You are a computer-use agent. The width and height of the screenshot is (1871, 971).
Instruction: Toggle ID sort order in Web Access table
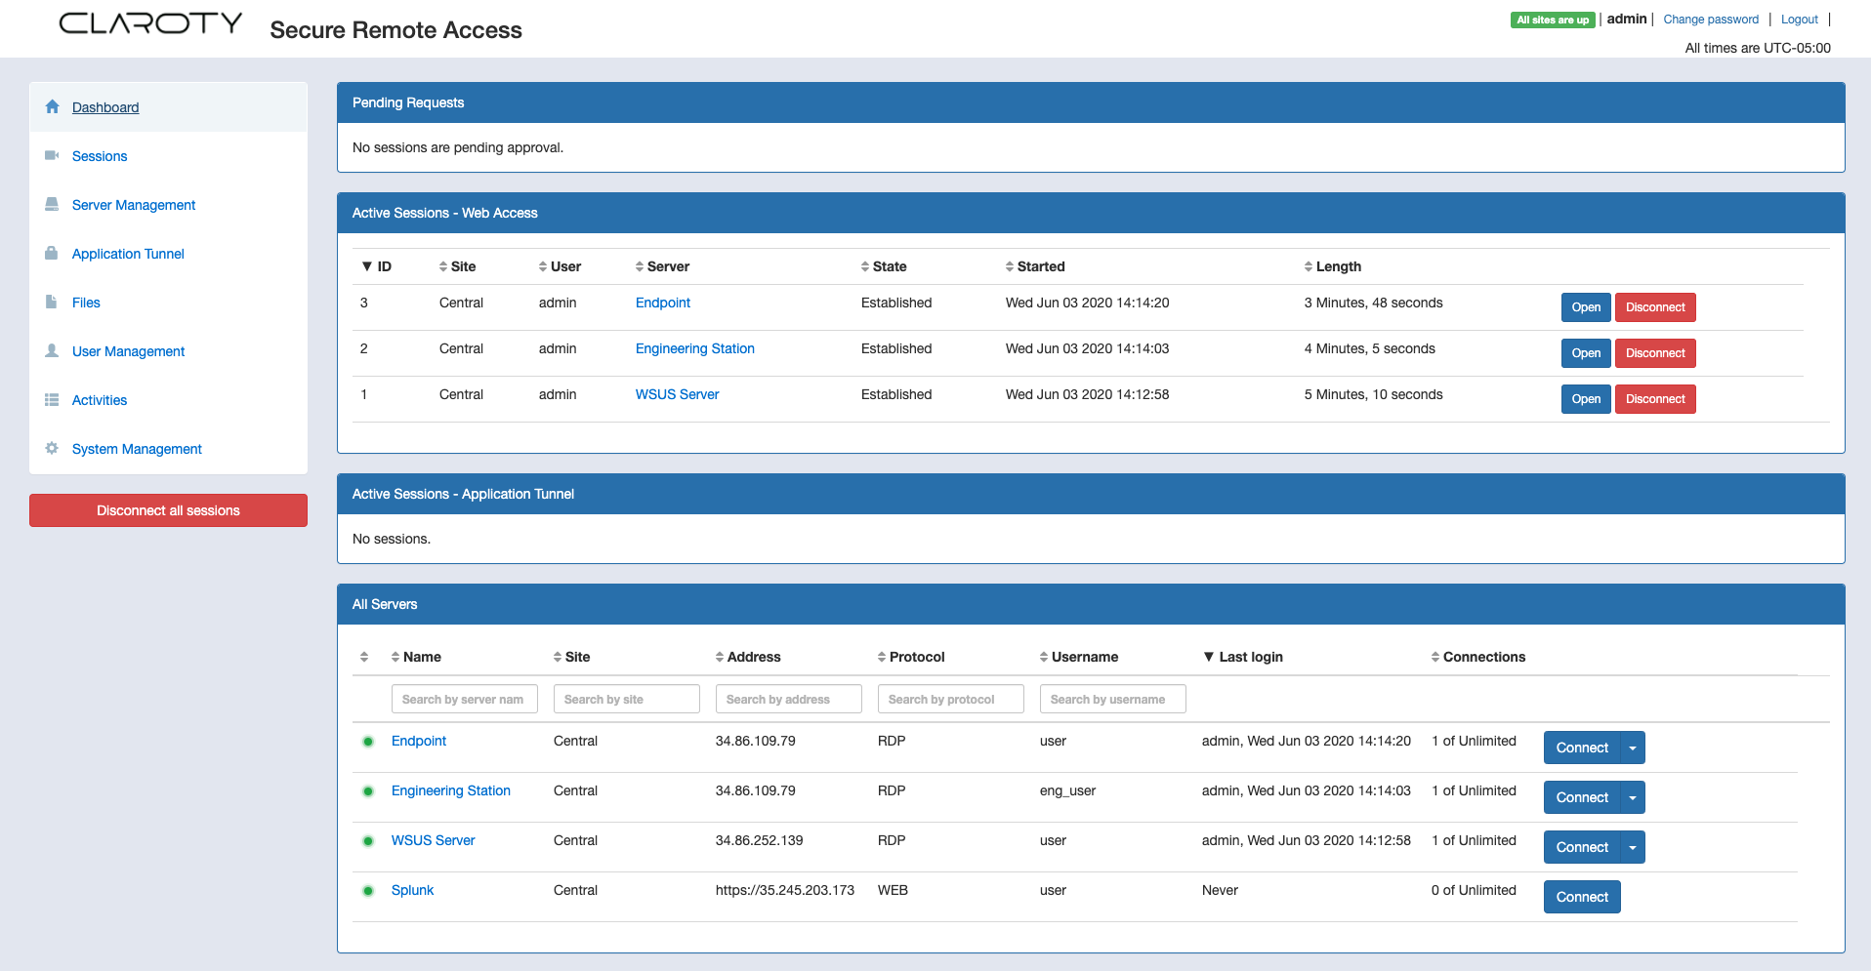click(367, 265)
